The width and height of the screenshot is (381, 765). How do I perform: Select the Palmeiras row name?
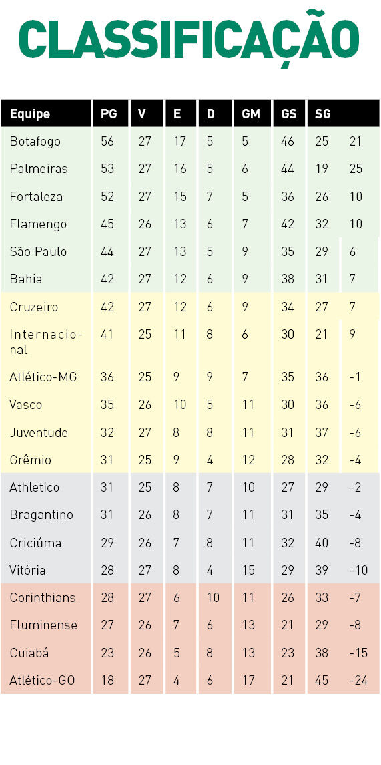(x=39, y=169)
